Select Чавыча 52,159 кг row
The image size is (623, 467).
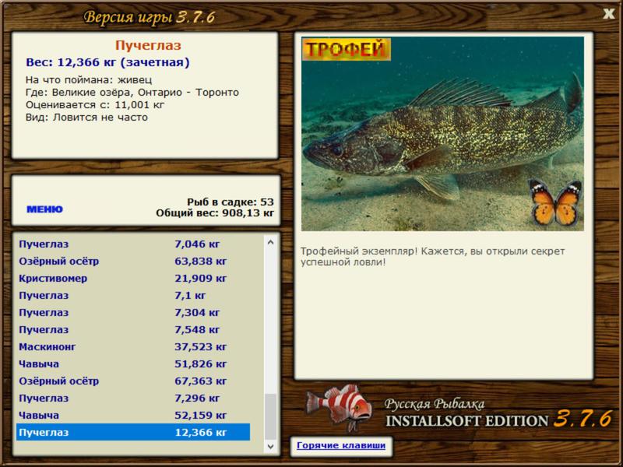click(x=133, y=415)
